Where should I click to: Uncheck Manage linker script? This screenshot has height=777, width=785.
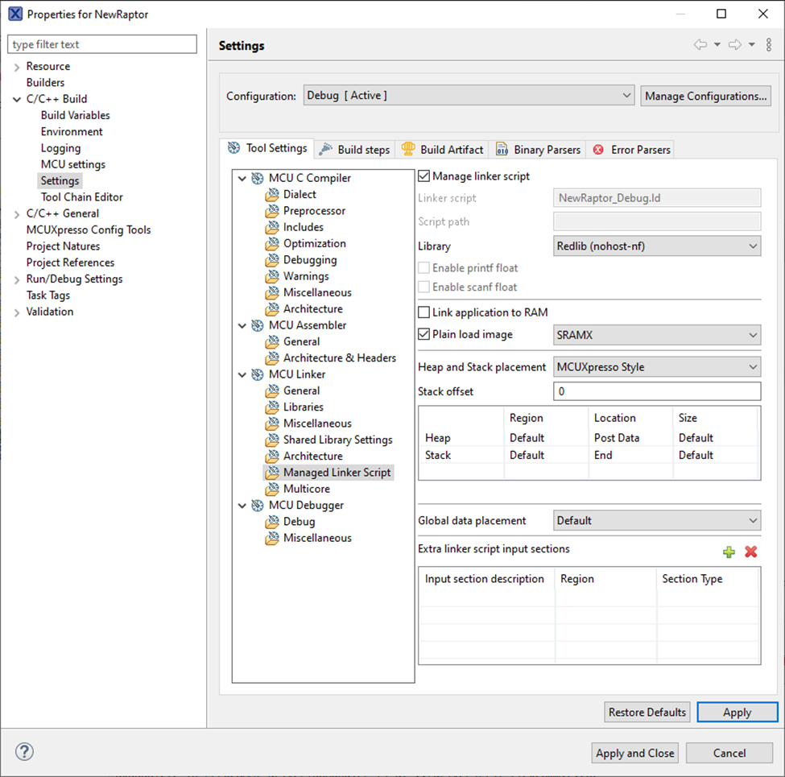point(423,175)
